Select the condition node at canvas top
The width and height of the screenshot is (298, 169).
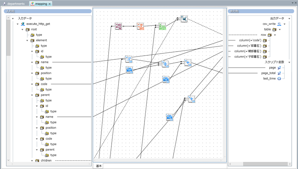point(184,18)
